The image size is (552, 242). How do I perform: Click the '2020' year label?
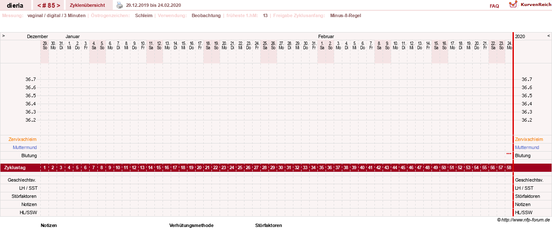pyautogui.click(x=520, y=36)
